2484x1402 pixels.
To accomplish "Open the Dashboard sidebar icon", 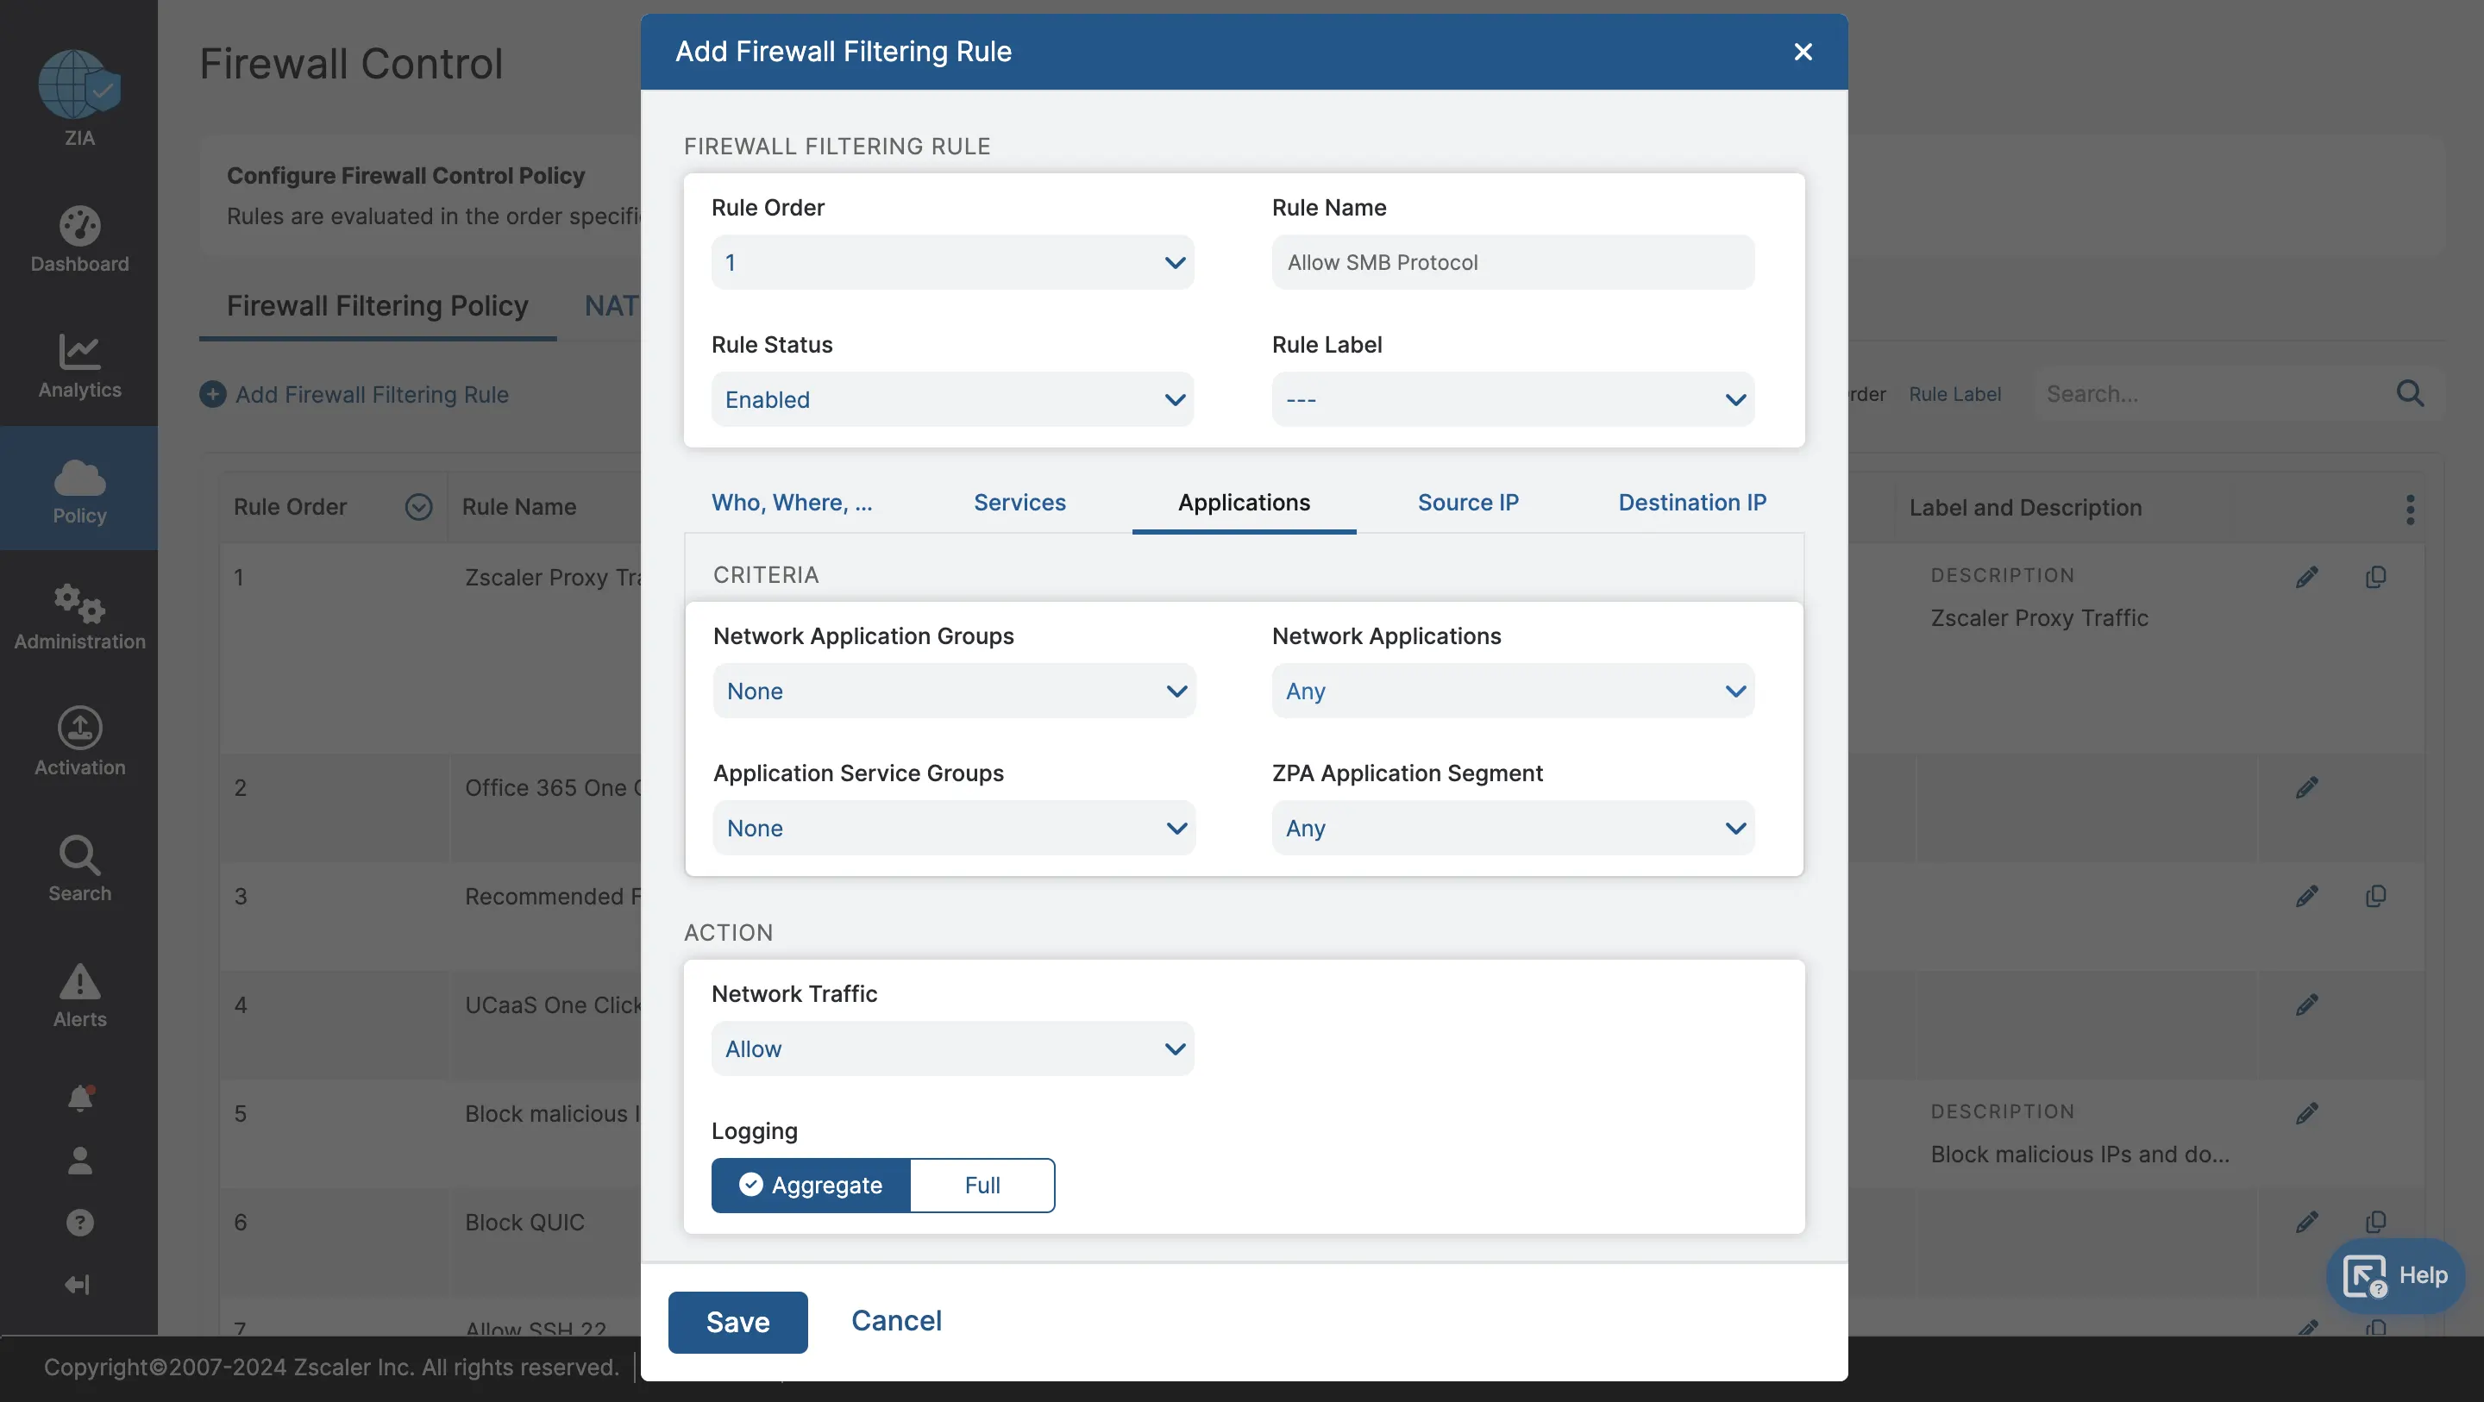I will click(79, 227).
